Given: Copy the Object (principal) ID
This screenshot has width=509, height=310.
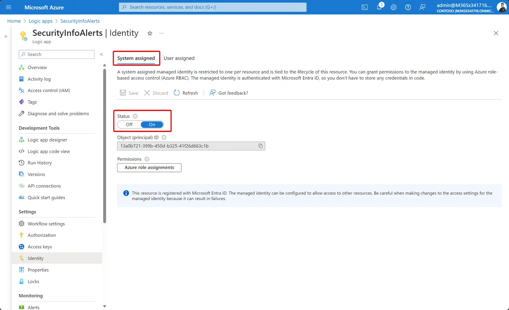Looking at the screenshot, I should click(x=261, y=146).
